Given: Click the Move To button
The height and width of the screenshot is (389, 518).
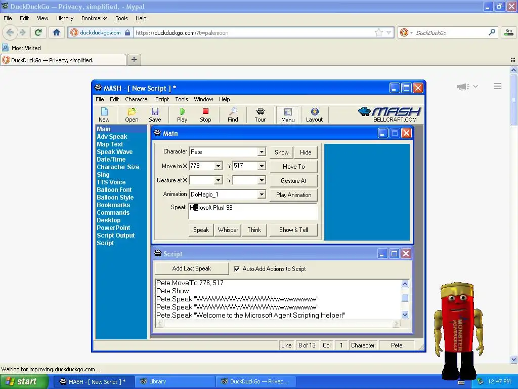Looking at the screenshot, I should [x=294, y=166].
